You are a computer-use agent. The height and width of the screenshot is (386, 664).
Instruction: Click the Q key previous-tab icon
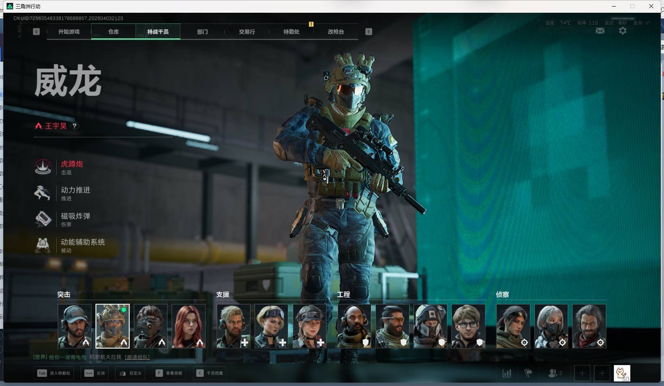tap(36, 32)
